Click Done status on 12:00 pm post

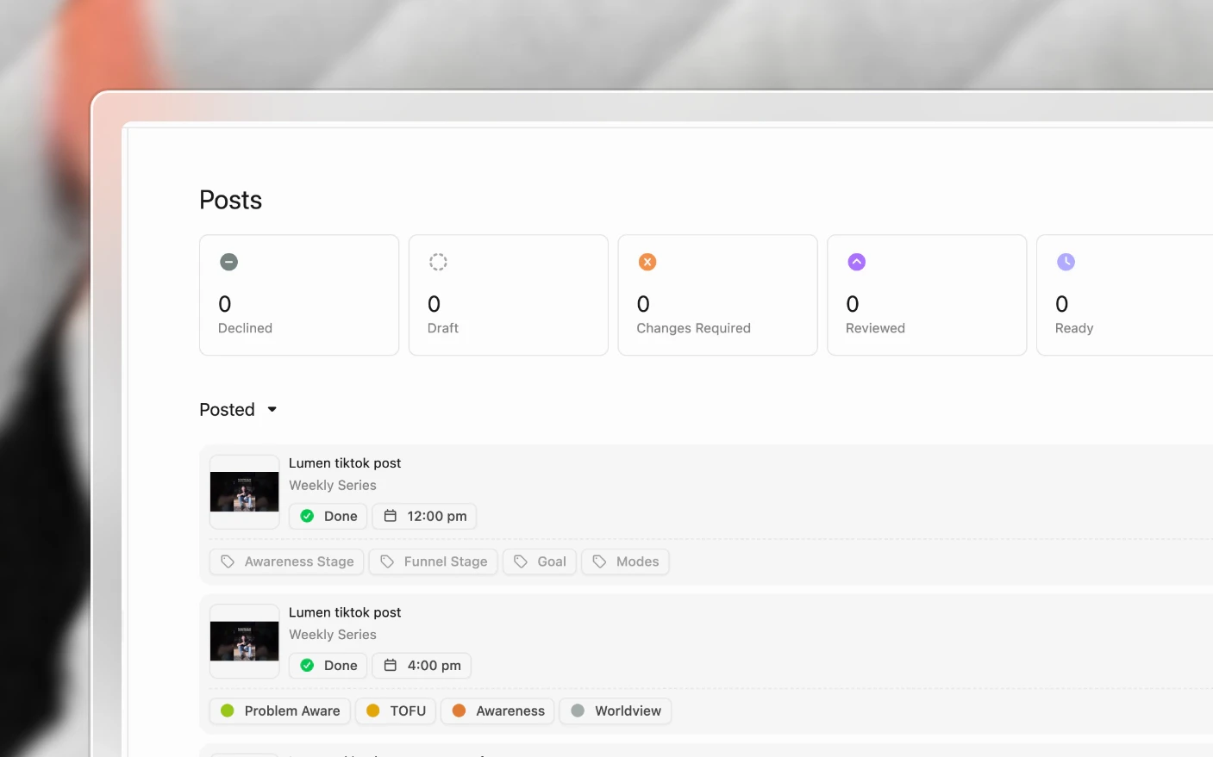(x=328, y=516)
